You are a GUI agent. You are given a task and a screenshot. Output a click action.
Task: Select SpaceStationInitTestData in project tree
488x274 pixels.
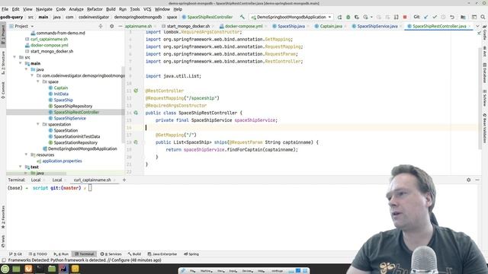point(76,137)
